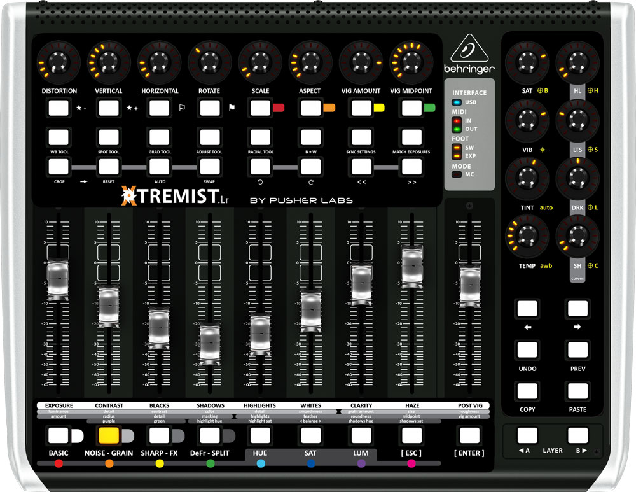Activate the SPOT TOOL button

click(109, 137)
